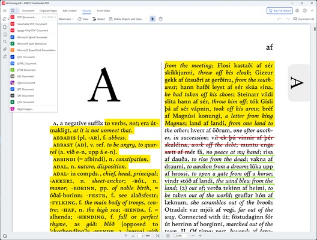Choose HTML Document option
Image resolution: width=317 pixels, height=240 pixels.
tap(34, 64)
